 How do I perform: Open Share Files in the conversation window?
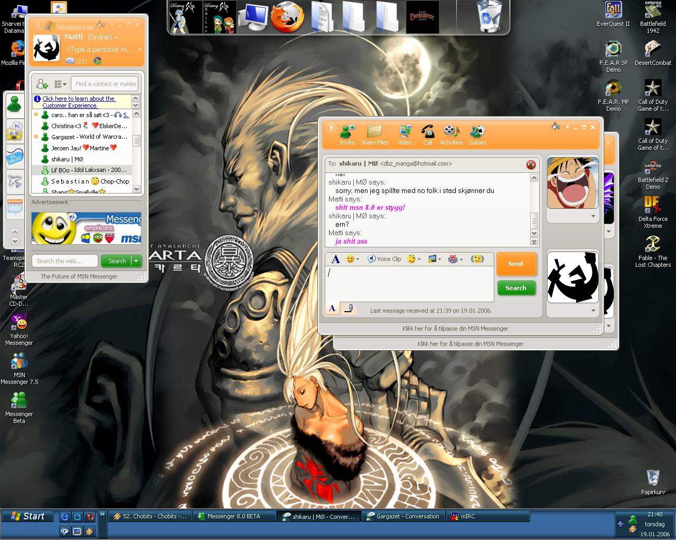374,134
